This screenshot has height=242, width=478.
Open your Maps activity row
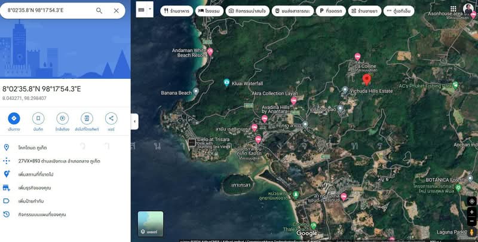65,215
